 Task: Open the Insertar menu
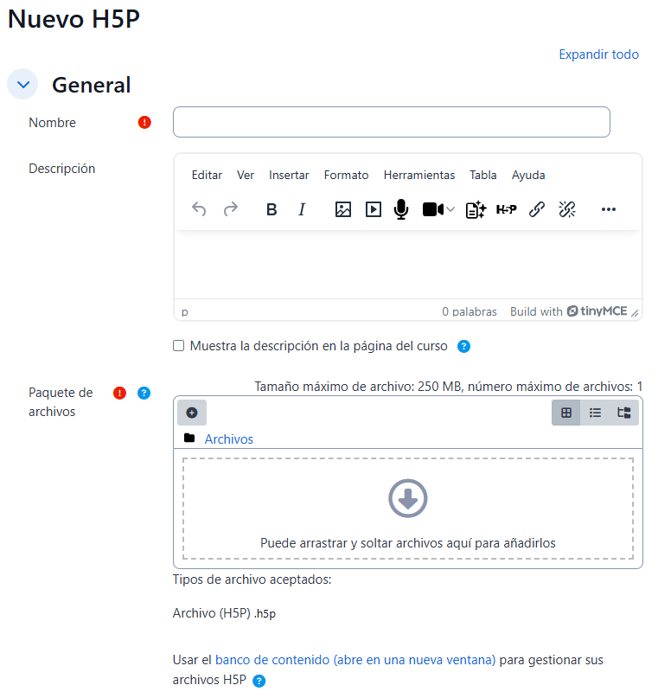click(289, 175)
